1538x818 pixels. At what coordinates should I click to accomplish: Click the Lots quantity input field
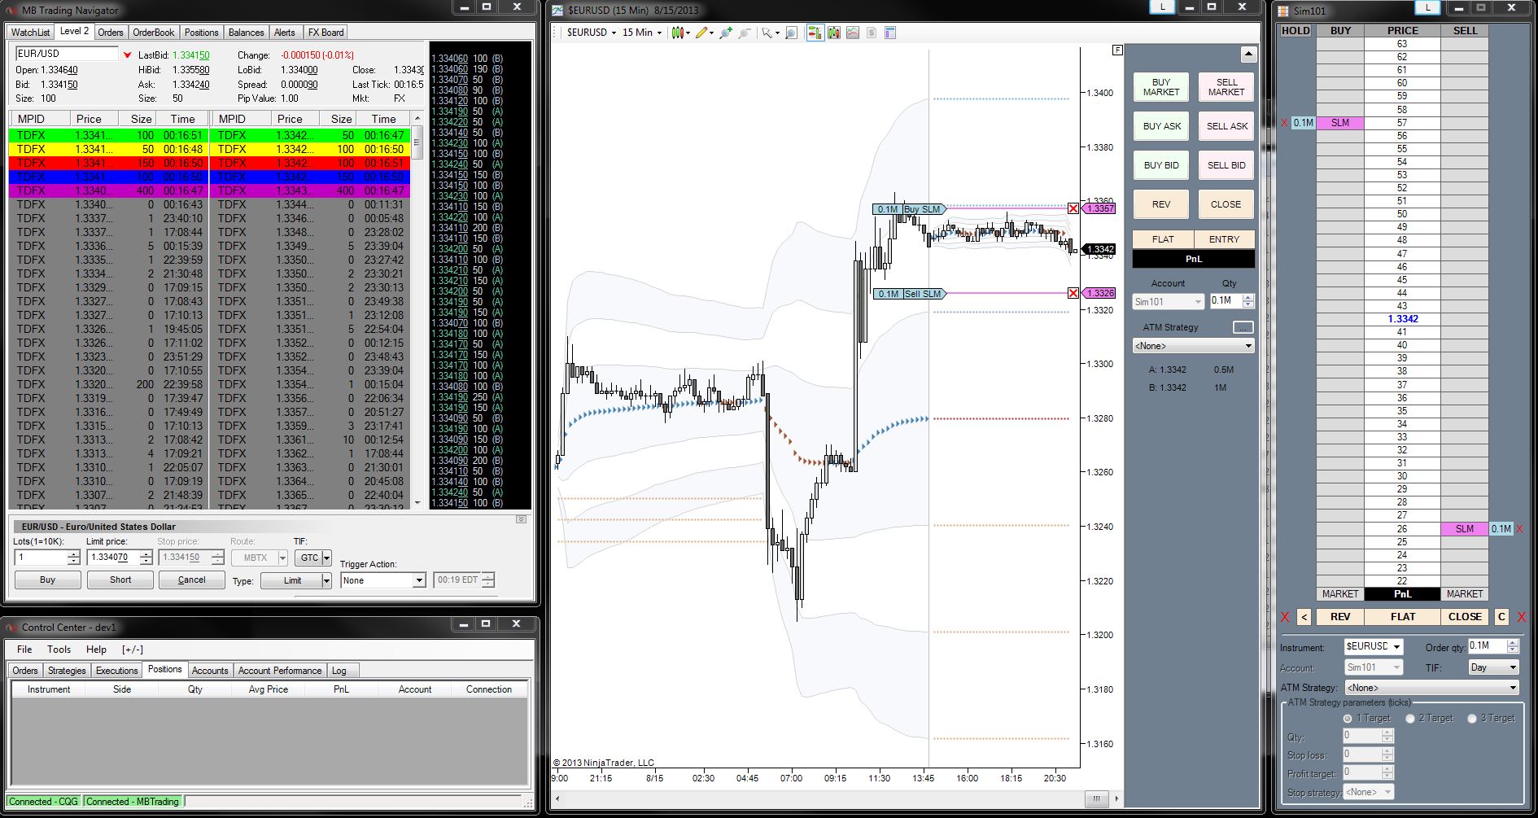coord(42,558)
